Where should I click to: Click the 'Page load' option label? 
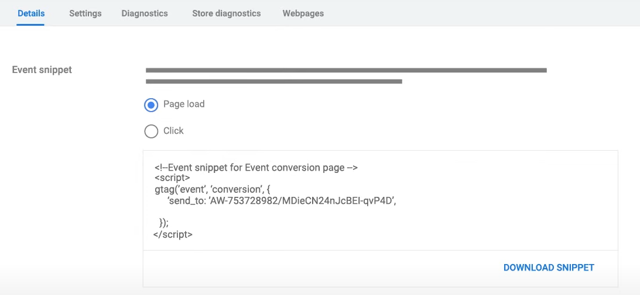click(x=184, y=105)
